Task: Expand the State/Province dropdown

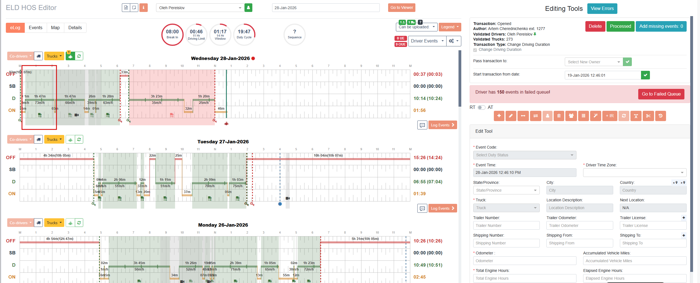Action: point(506,190)
